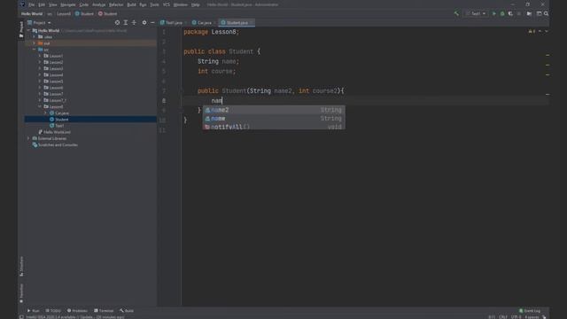The height and width of the screenshot is (319, 567).
Task: Open Search Everywhere magnifier icon
Action: 547,13
